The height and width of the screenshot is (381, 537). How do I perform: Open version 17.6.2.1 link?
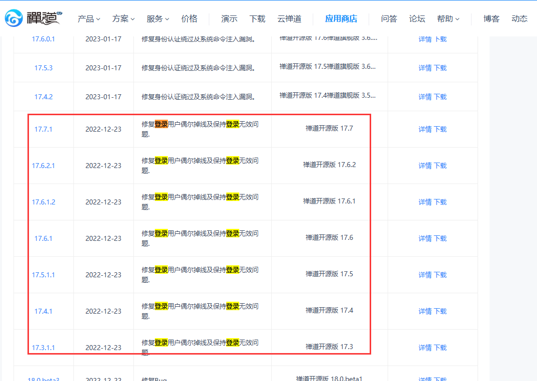(43, 166)
